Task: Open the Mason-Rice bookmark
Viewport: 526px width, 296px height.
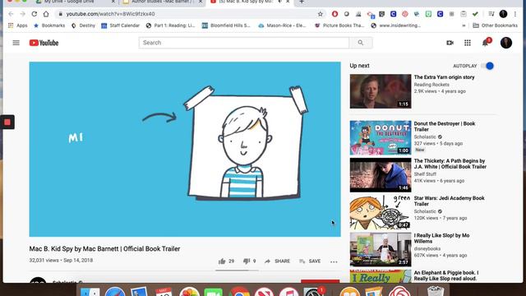Action: point(282,25)
